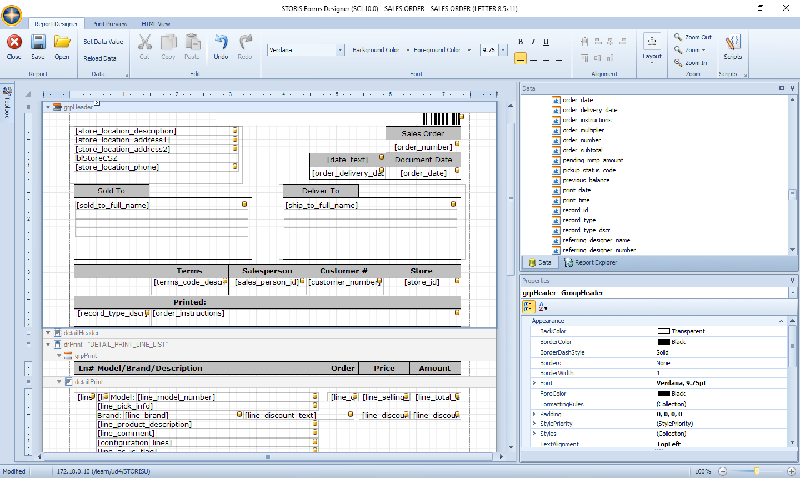Screen dimensions: 800x478
Task: Show properties in categorized view
Action: pos(529,306)
